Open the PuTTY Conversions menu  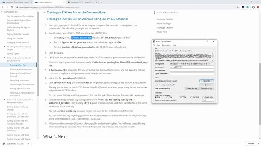(166, 45)
